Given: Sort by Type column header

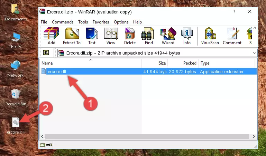Looking at the screenshot, I should coord(227,63).
